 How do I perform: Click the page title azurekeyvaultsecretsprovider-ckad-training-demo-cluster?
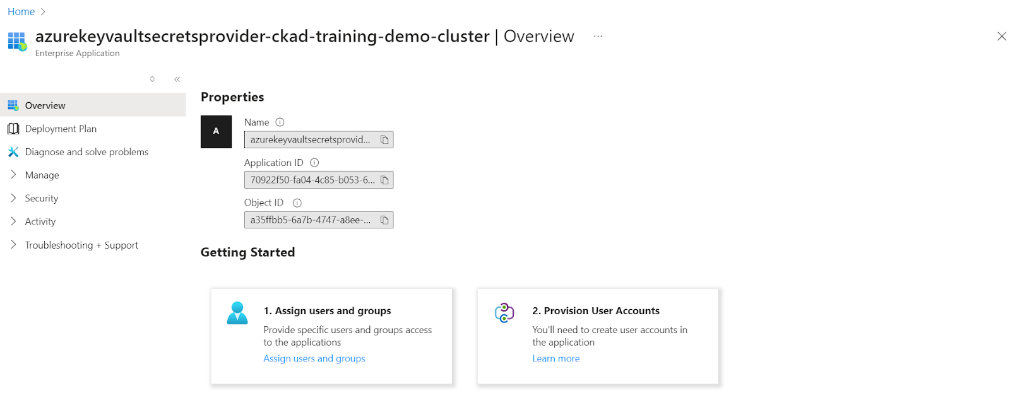pos(262,37)
